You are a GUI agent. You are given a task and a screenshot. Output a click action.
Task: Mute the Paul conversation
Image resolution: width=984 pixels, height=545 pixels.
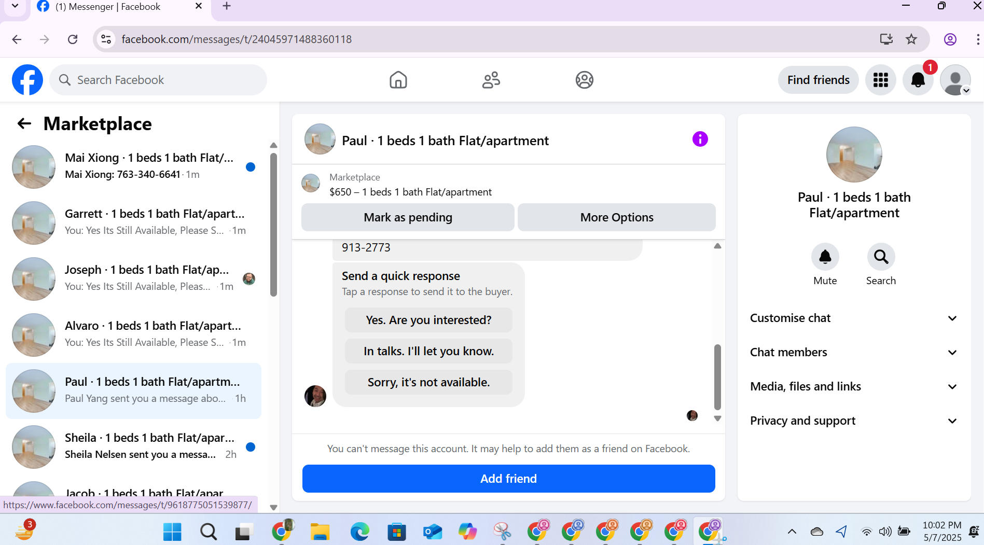pyautogui.click(x=825, y=257)
